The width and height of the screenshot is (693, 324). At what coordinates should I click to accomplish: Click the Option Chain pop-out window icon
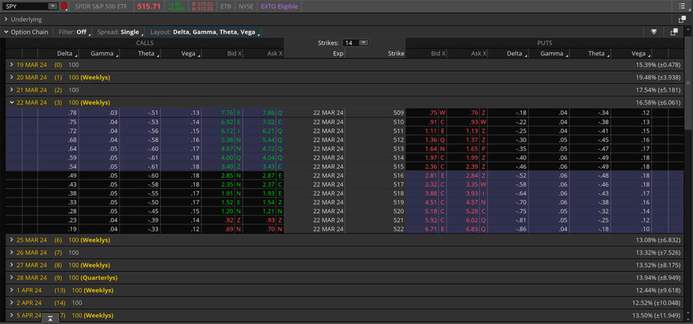tap(674, 32)
